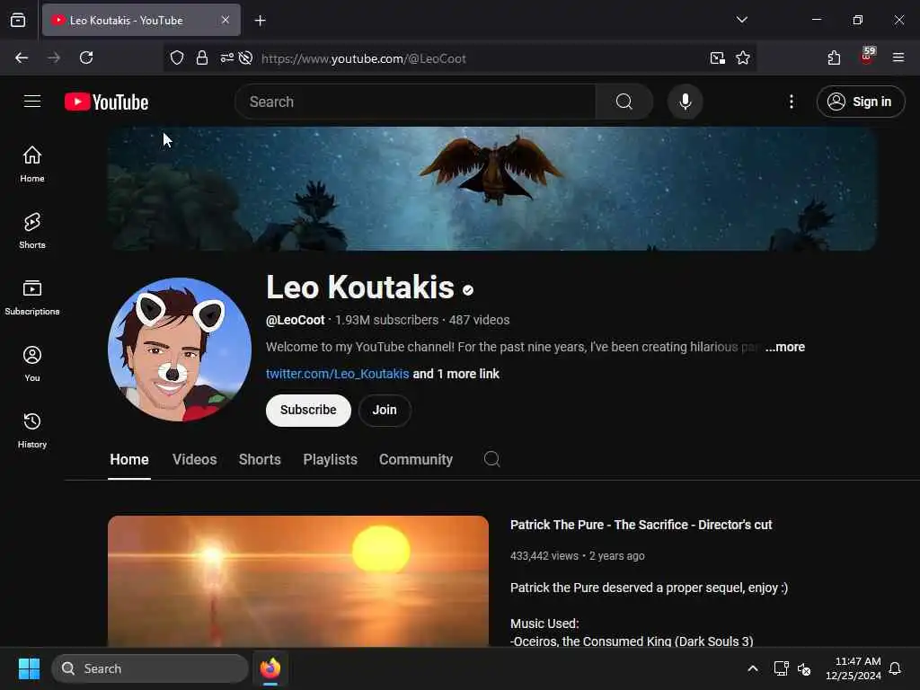List all tabs dropdown arrow
This screenshot has height=690, width=920.
(741, 20)
